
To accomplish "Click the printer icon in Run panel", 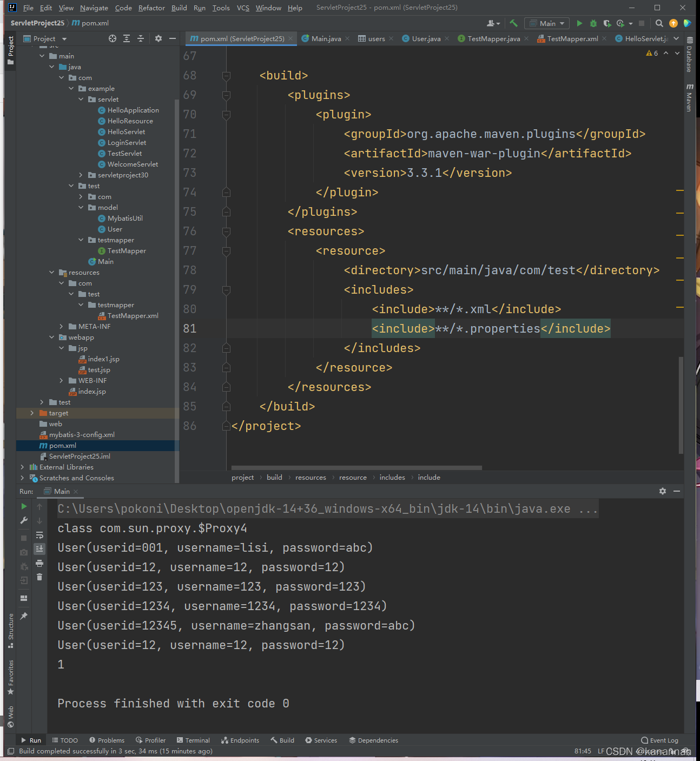I will 39,563.
